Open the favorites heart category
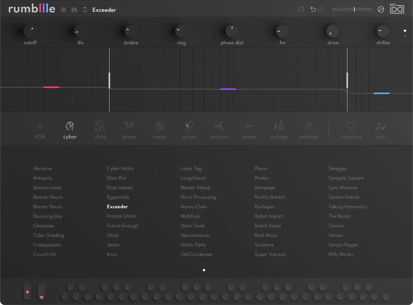Viewport: 413px width, 305px height. tap(351, 130)
